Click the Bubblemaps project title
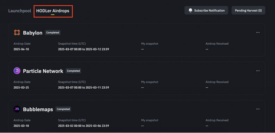The width and height of the screenshot is (275, 133). [x=38, y=109]
